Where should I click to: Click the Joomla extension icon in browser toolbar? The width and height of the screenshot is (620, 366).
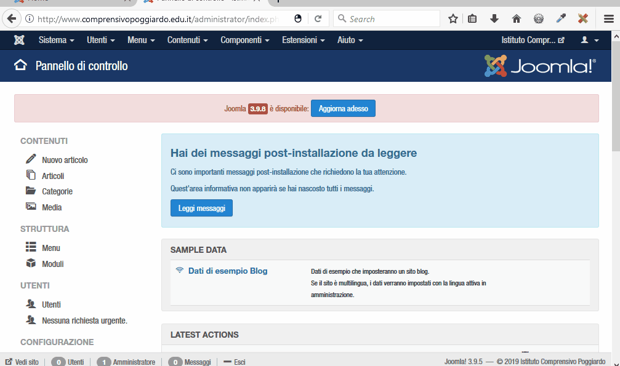[583, 18]
